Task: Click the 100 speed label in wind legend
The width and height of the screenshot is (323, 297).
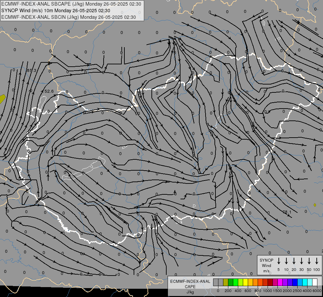Action: coord(317,270)
